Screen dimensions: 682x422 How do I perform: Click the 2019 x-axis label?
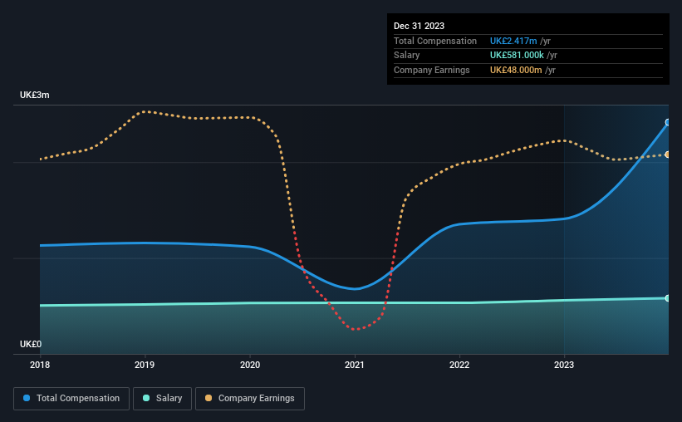[145, 365]
